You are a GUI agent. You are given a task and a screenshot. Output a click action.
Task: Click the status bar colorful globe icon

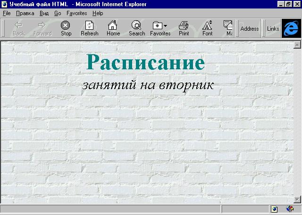290,209
